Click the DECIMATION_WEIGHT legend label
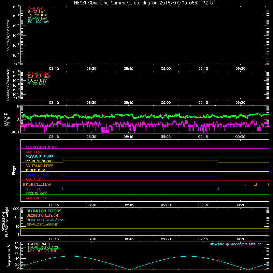The width and height of the screenshot is (273, 273). (x=43, y=216)
